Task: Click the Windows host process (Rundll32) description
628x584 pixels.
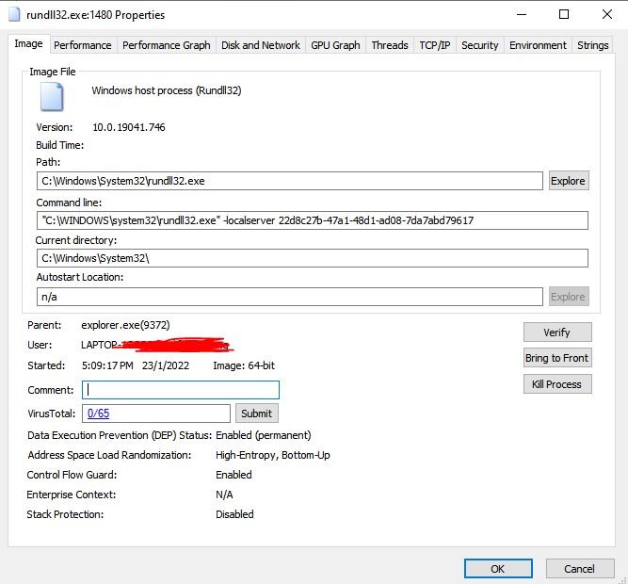Action: tap(167, 90)
